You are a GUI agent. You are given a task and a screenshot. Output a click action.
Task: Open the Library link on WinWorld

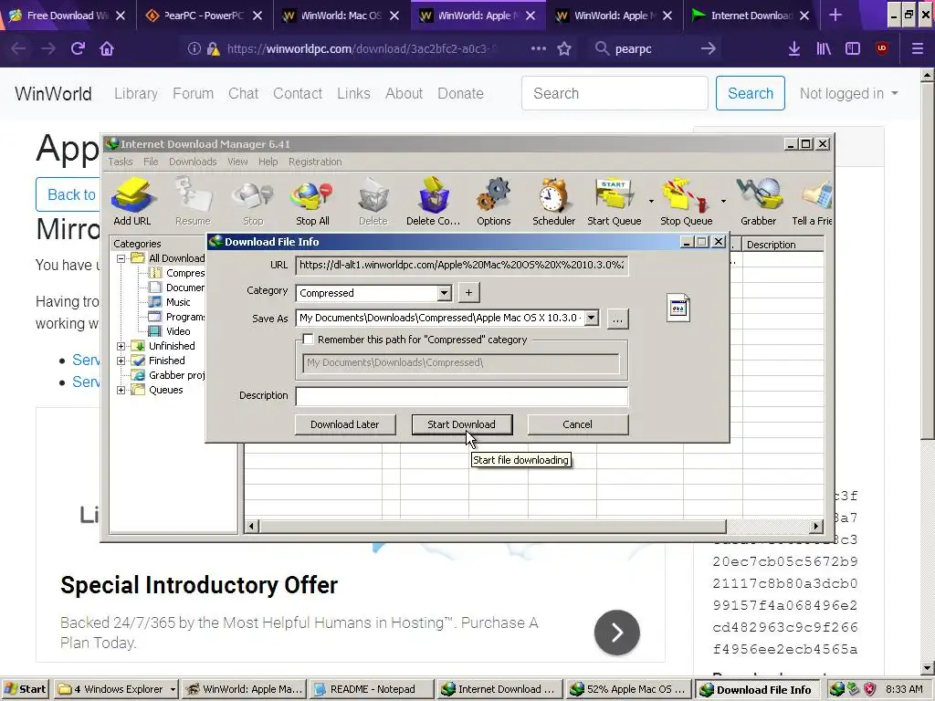136,94
